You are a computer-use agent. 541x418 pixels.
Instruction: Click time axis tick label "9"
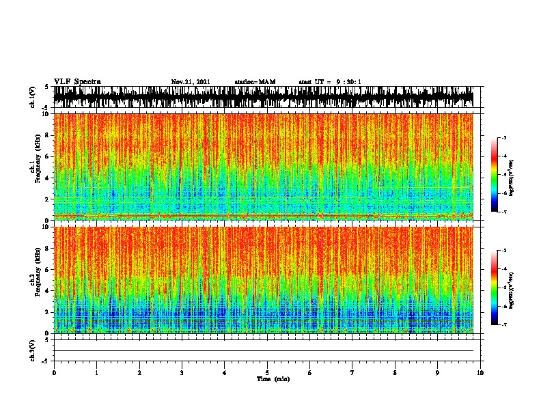[x=437, y=373]
